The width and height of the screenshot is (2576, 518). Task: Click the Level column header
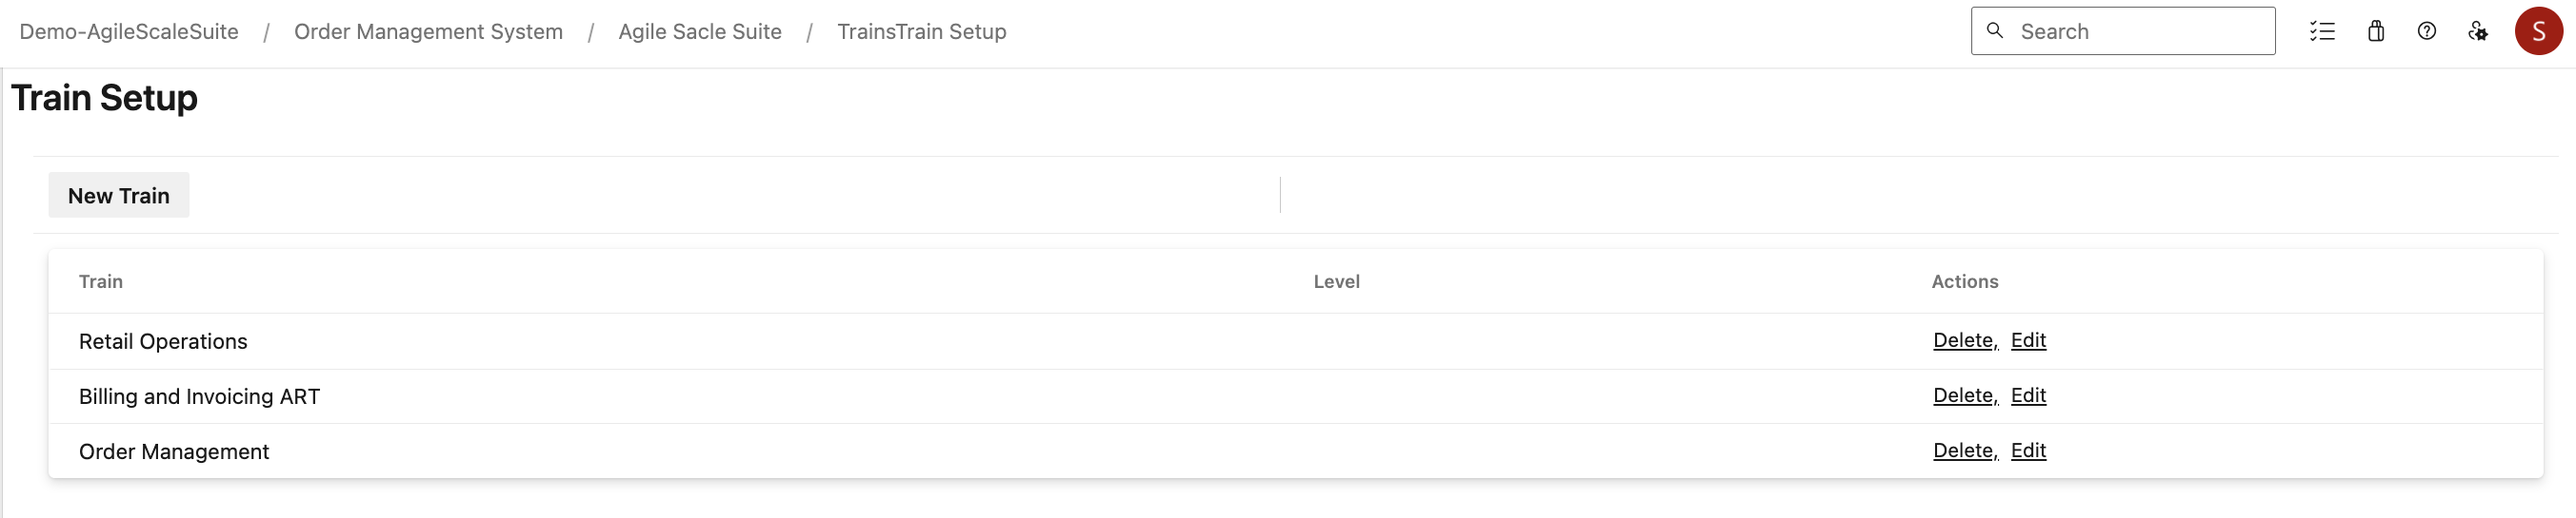click(x=1336, y=281)
